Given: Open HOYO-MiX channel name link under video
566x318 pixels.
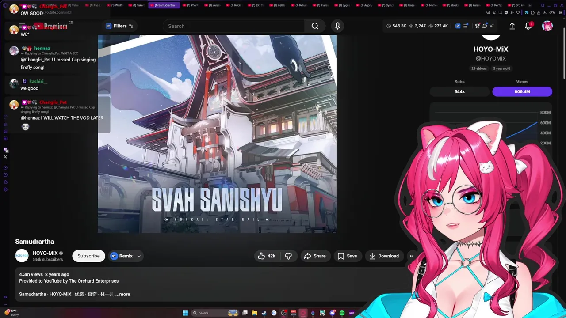Looking at the screenshot, I should click(45, 254).
